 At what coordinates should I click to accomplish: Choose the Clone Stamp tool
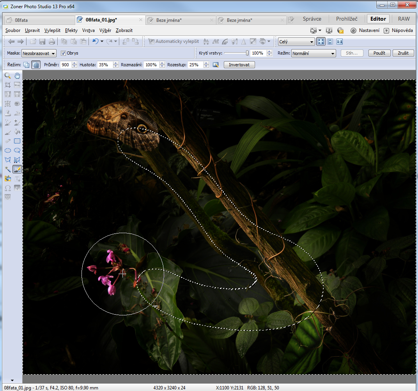7,113
